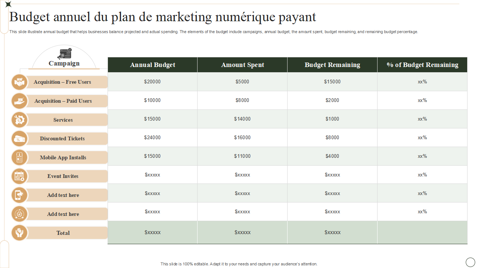Viewport: 478px width, 268px height.
Task: Select the Event Invites label
Action: point(63,176)
